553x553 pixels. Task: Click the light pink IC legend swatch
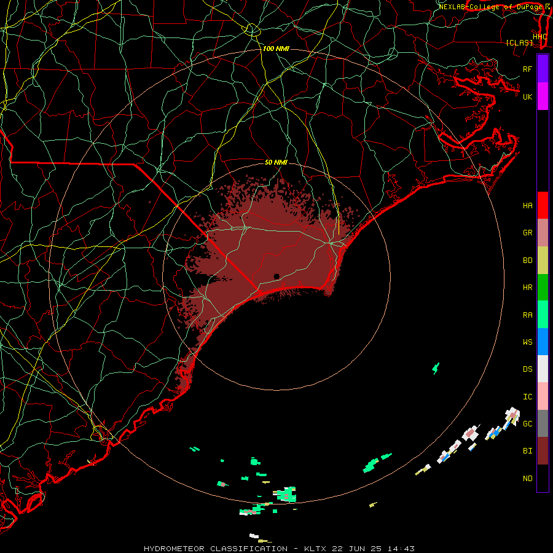[x=543, y=396]
